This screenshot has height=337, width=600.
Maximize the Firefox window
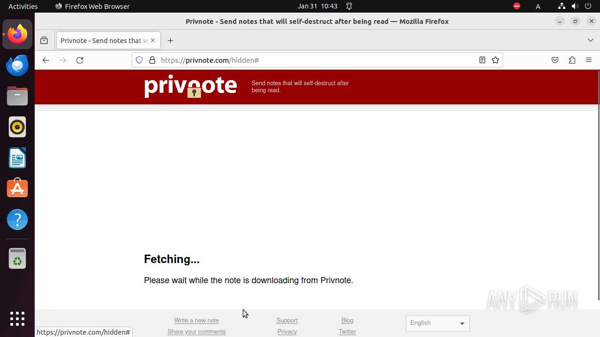click(576, 21)
